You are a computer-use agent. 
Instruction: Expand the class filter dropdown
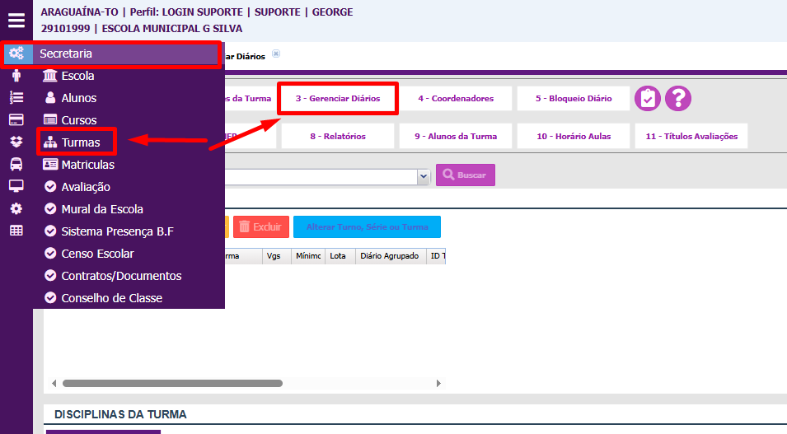(x=424, y=175)
